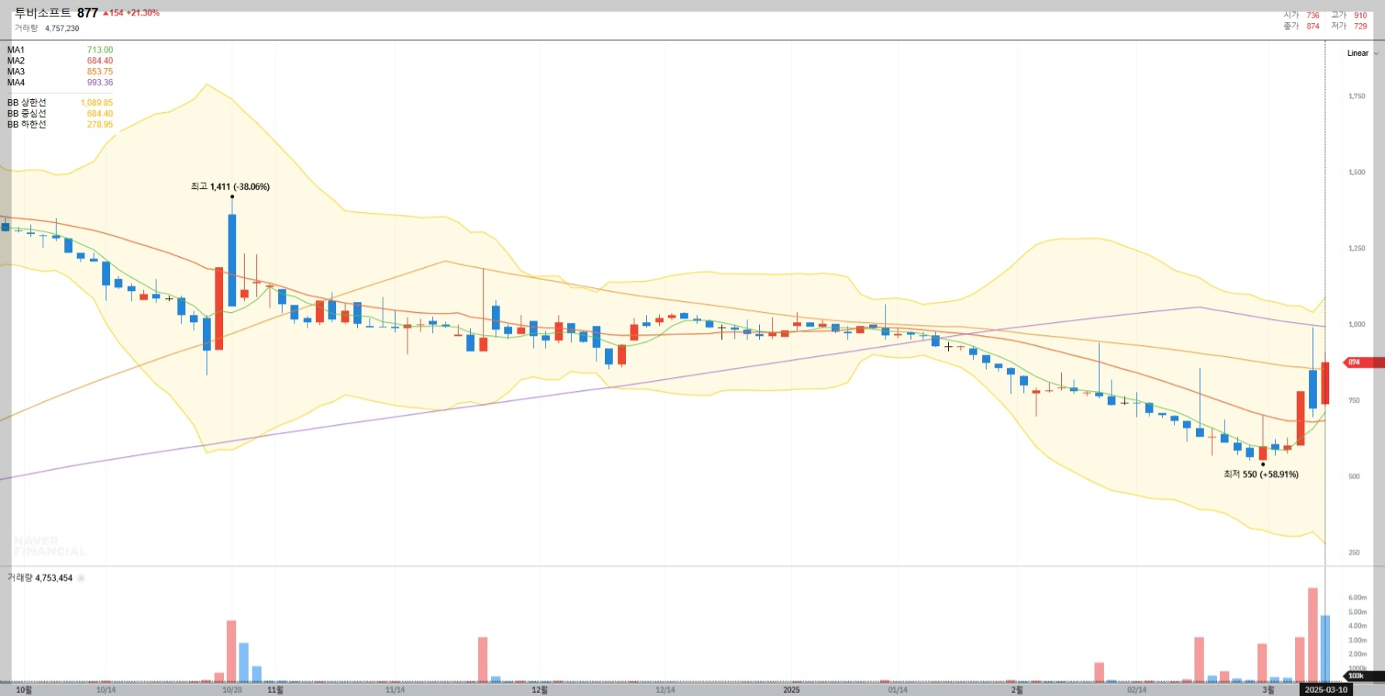Screen dimensions: 1385x696
Task: Click the 2025 year label on the time axis
Action: tap(792, 690)
